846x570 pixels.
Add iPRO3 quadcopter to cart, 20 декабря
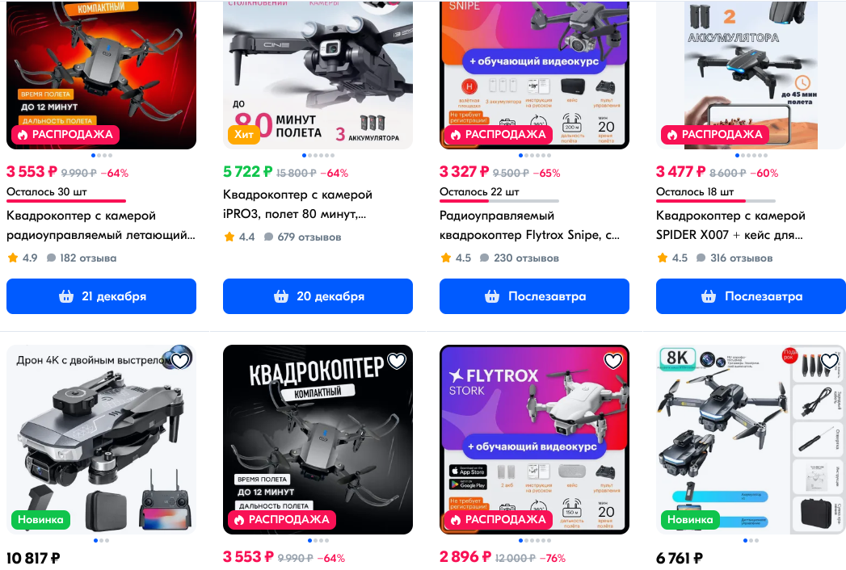[x=318, y=296]
